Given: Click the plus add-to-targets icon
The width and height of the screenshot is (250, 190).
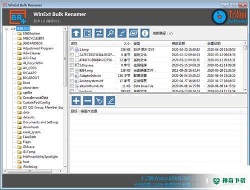Looking at the screenshot, I should [76, 101].
